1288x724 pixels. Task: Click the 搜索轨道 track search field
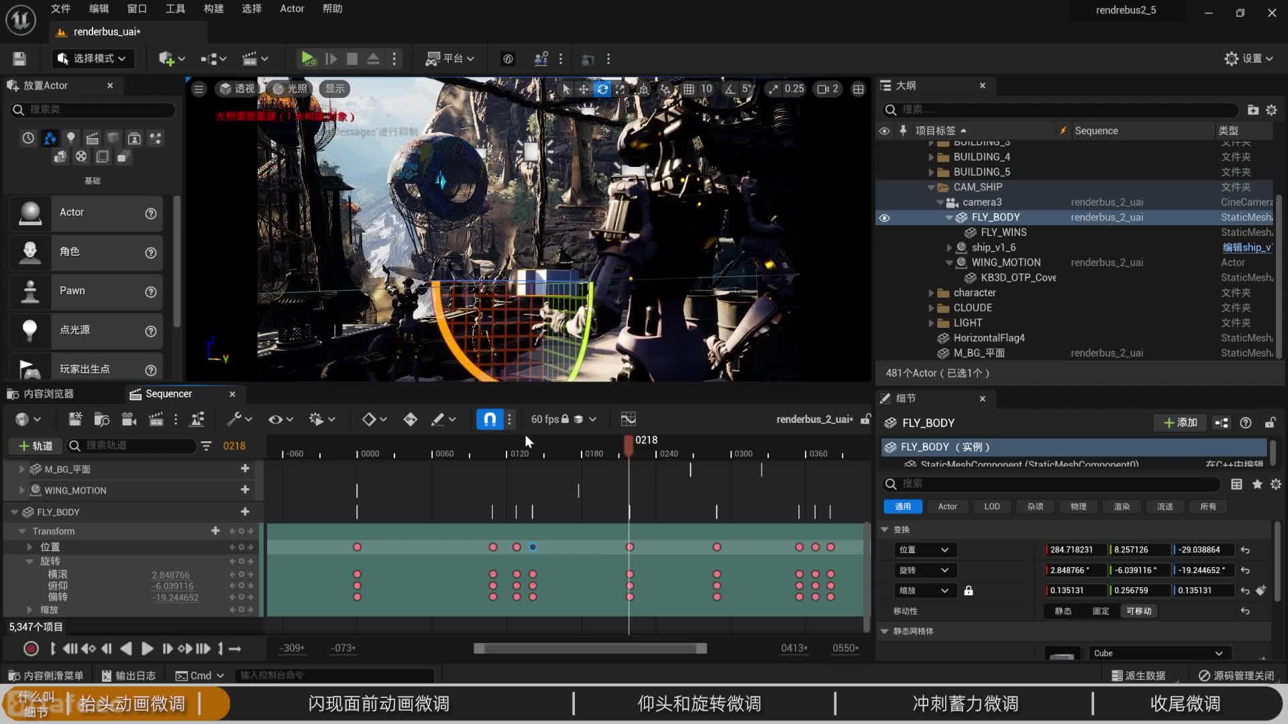131,446
